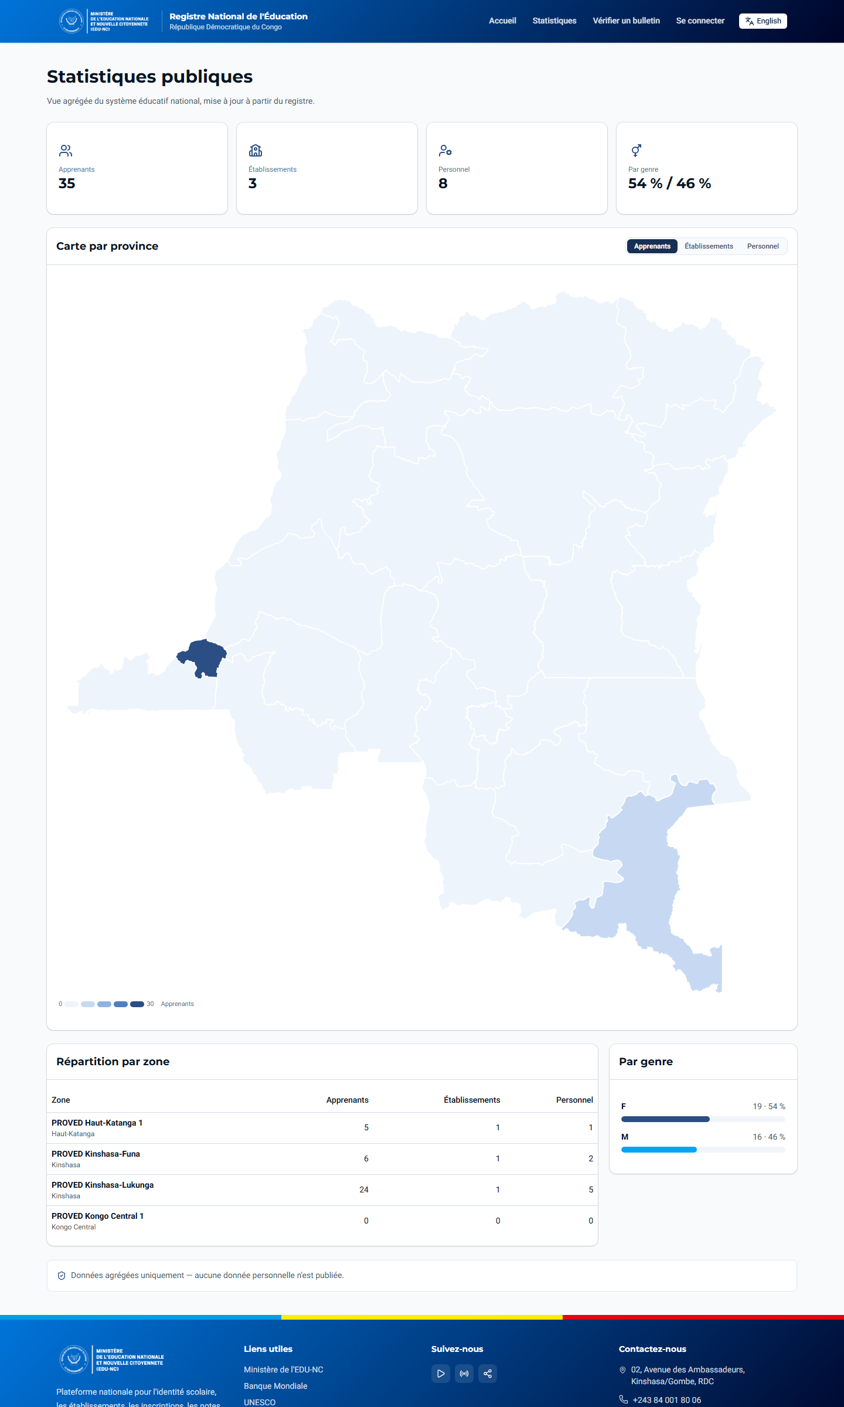The height and width of the screenshot is (1407, 844).
Task: Open Banque Mondiale footer link
Action: pos(275,1386)
